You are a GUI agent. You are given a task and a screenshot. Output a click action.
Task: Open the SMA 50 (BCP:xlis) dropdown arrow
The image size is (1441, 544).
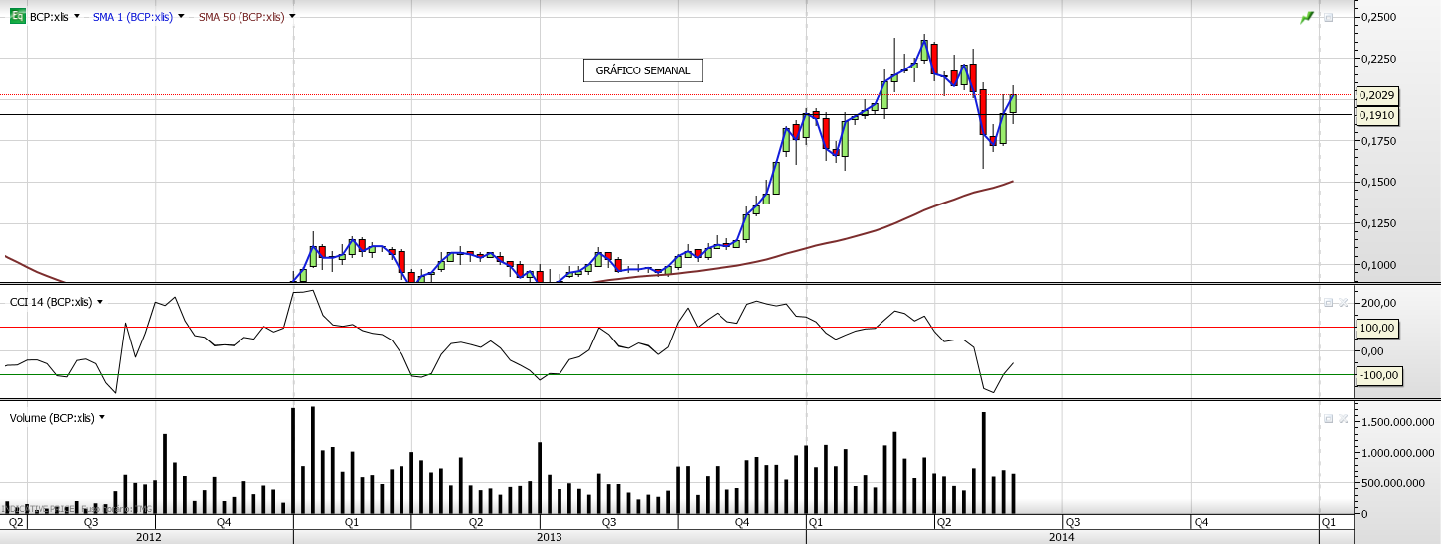[292, 17]
